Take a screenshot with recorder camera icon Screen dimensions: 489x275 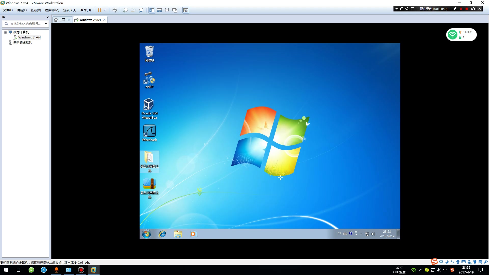click(x=473, y=9)
